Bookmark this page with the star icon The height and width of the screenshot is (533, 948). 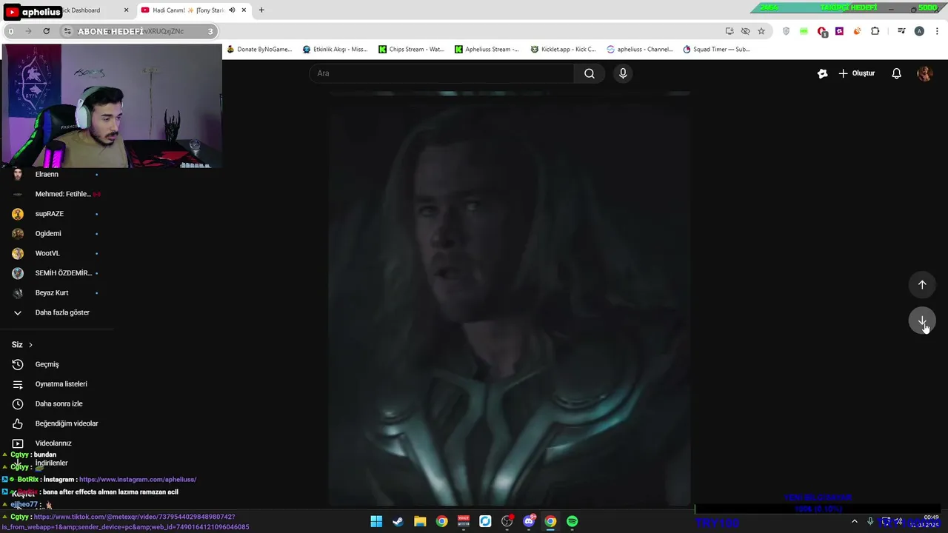761,31
